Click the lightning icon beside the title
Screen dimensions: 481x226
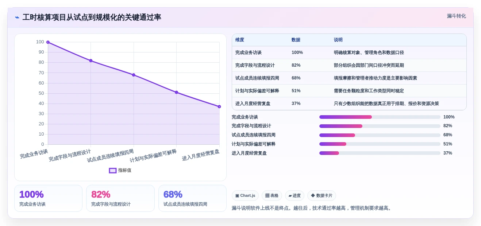17,17
